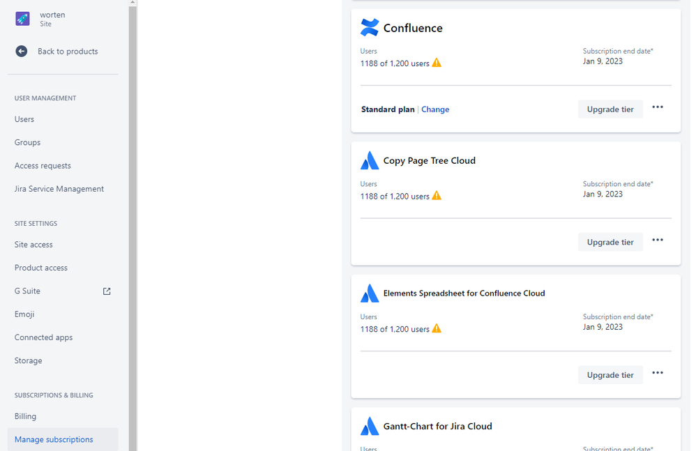Click the Back to products arrow icon
Image resolution: width=696 pixels, height=451 pixels.
[x=22, y=52]
